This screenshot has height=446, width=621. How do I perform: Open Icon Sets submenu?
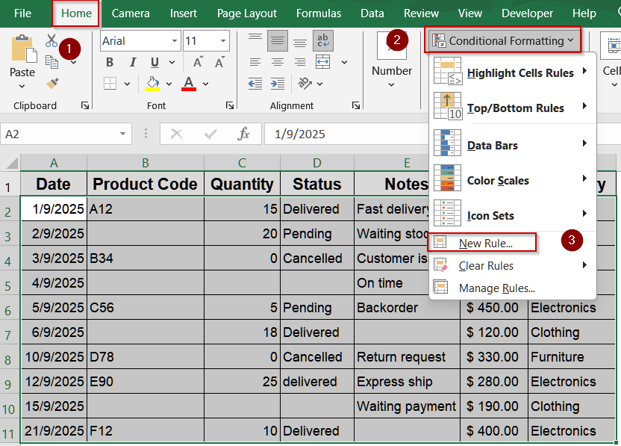tap(512, 214)
